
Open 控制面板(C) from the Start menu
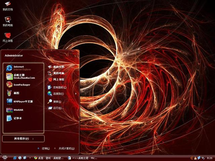click(58, 87)
